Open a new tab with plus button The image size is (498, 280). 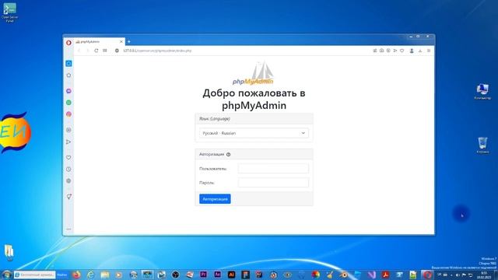[x=128, y=41]
